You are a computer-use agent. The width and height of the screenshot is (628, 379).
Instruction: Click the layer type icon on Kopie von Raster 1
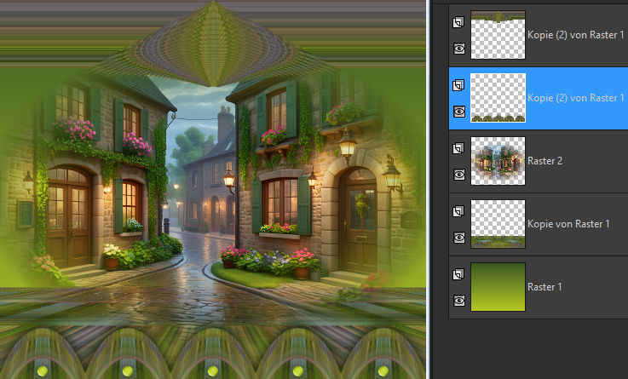point(459,210)
